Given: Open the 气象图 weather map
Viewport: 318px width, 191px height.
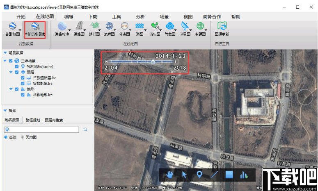Looking at the screenshot, I should (x=170, y=30).
